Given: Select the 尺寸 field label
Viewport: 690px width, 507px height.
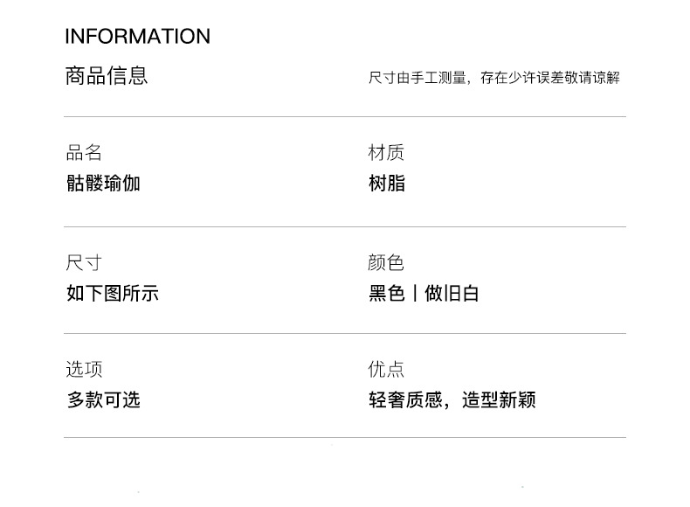Looking at the screenshot, I should 84,263.
